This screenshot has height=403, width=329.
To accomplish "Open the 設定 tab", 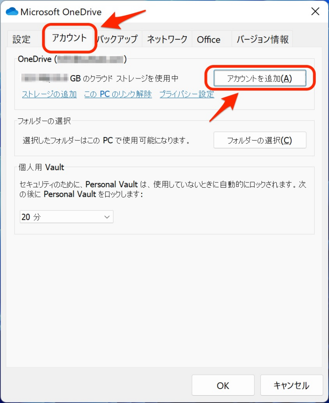I will coord(22,39).
